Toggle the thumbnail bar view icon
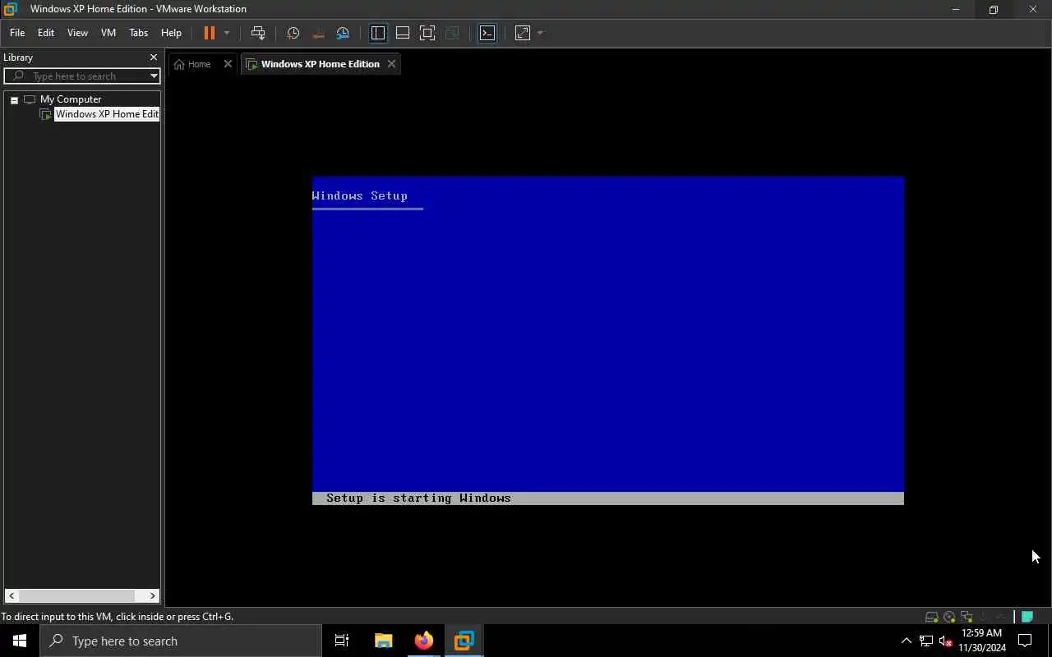Screen dimensions: 1052x657 point(403,33)
